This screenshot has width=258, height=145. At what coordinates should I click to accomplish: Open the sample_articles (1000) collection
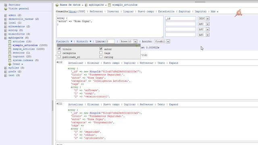pos(29,49)
